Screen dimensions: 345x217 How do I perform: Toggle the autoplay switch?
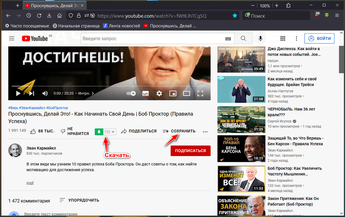click(x=131, y=93)
